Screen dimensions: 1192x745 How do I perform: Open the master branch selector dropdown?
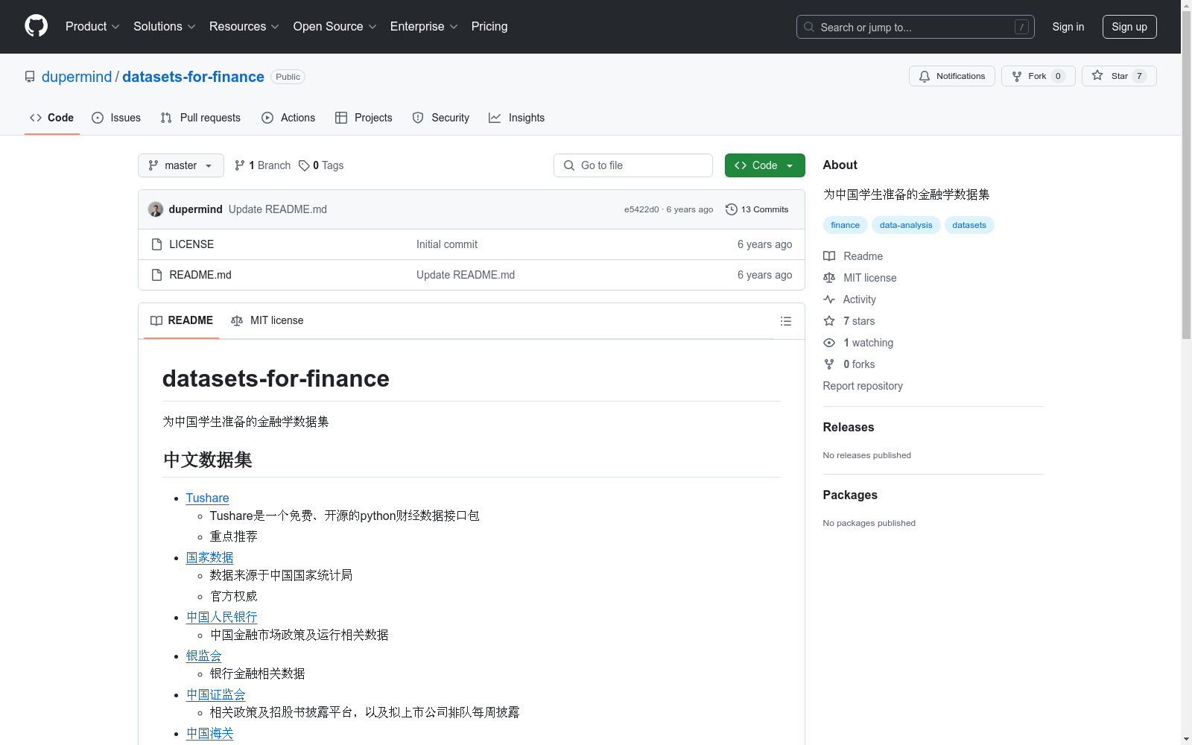click(x=181, y=165)
